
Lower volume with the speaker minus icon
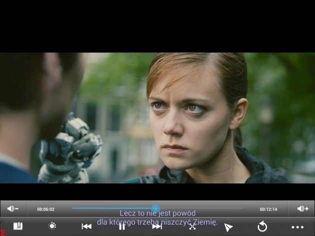13,209
